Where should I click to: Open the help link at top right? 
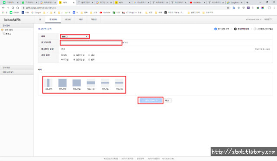coord(268,19)
